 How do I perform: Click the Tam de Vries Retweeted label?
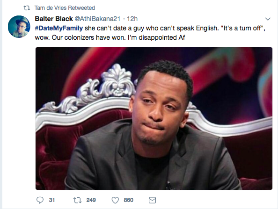65,8
